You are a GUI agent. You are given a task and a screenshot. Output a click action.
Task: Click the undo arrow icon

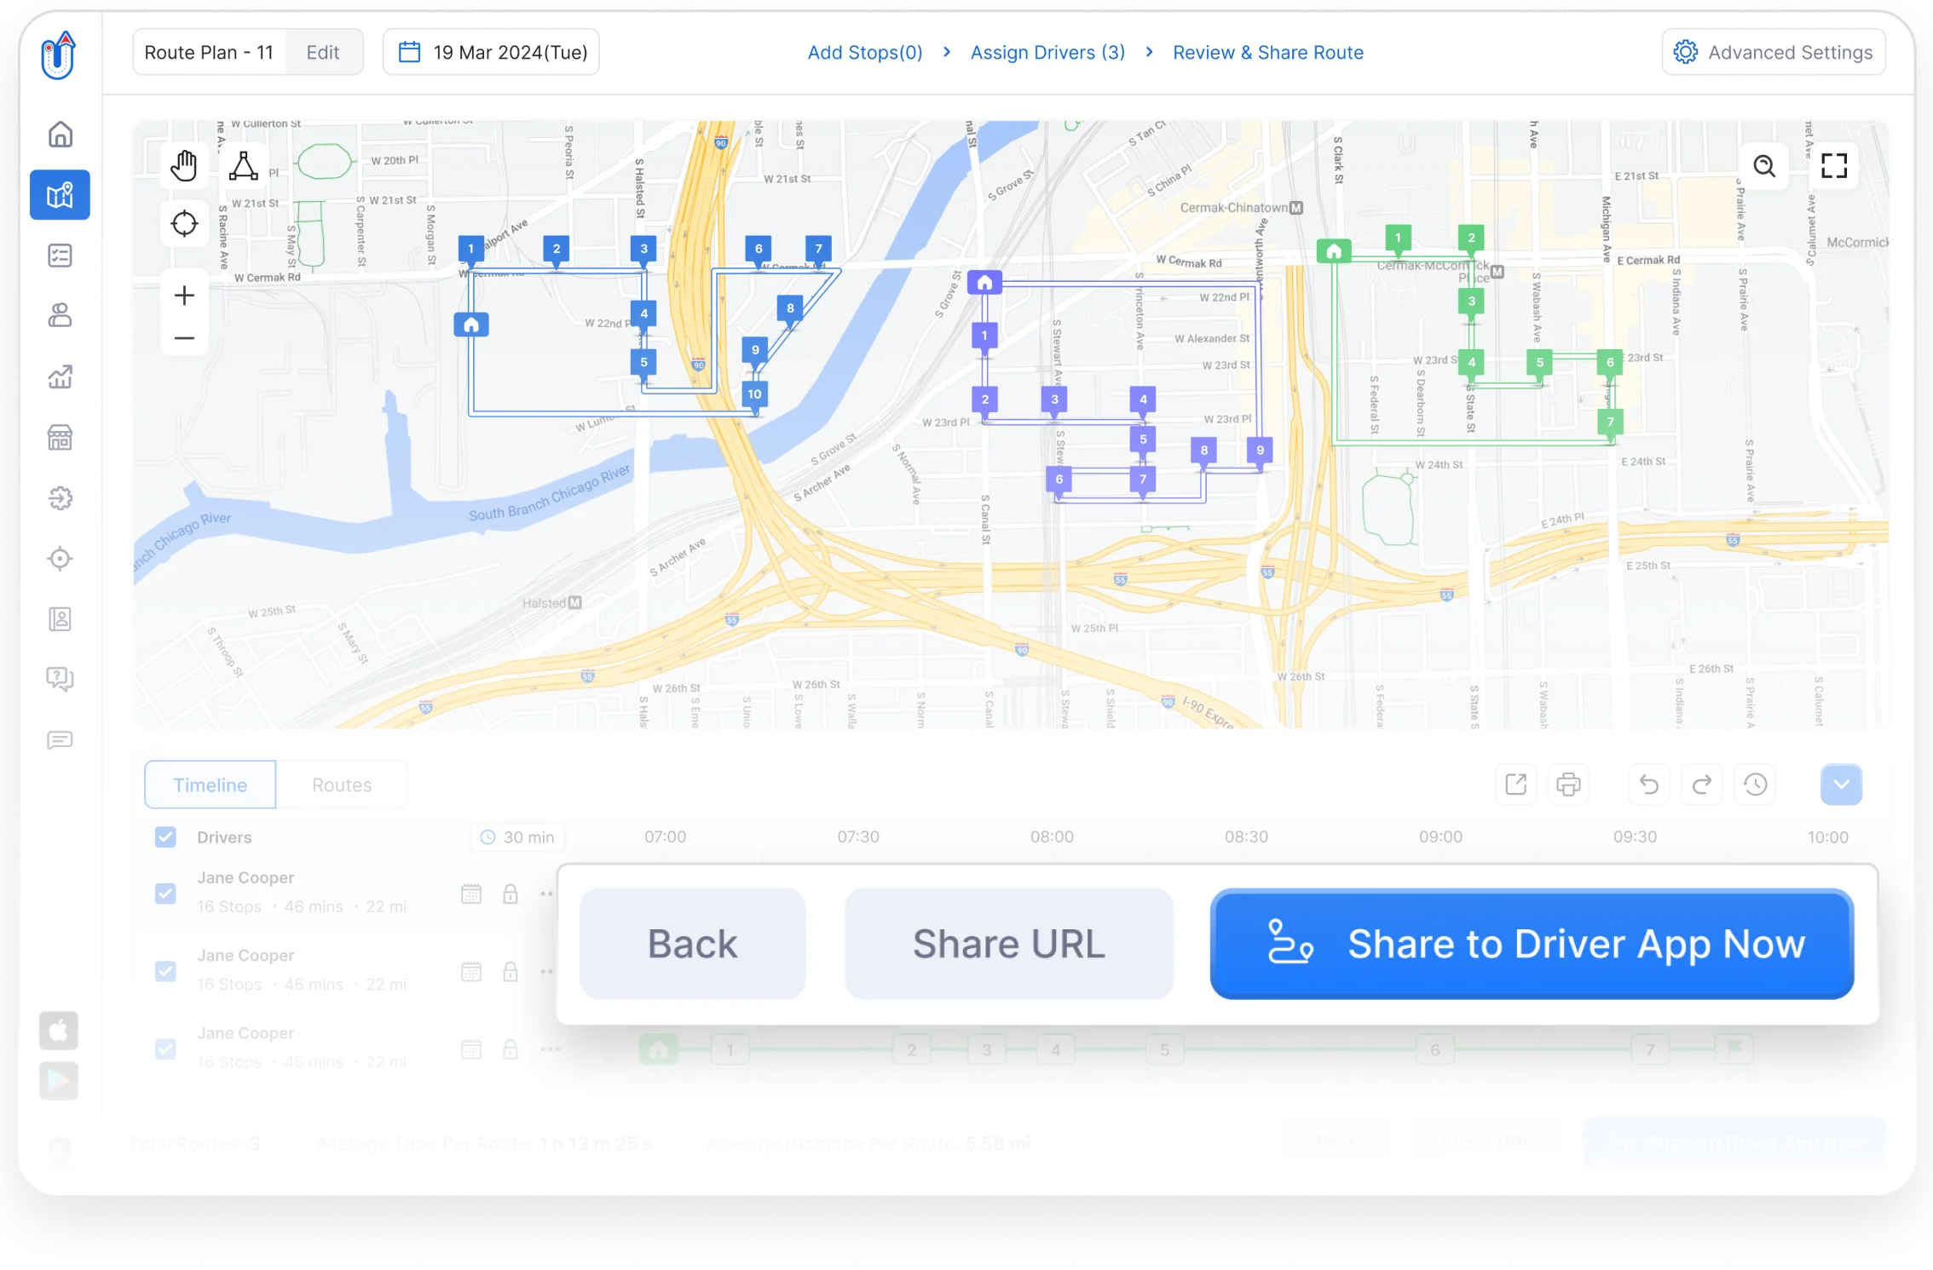point(1649,787)
